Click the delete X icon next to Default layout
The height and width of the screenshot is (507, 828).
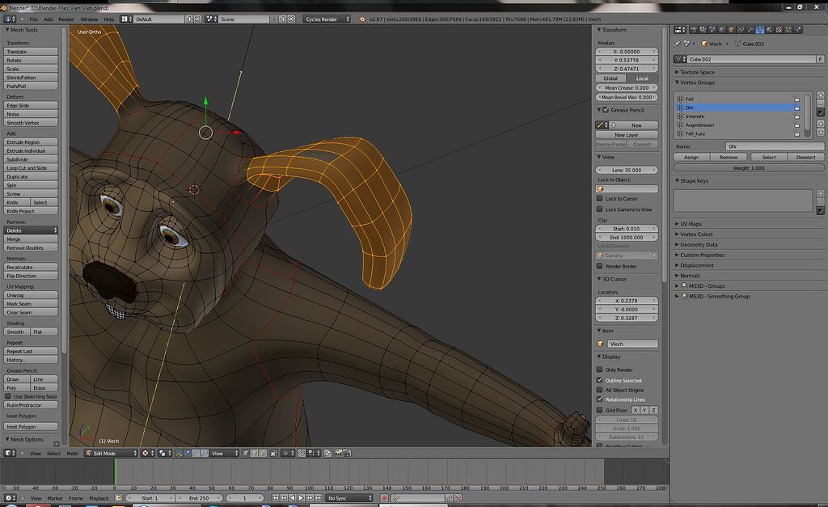(197, 19)
